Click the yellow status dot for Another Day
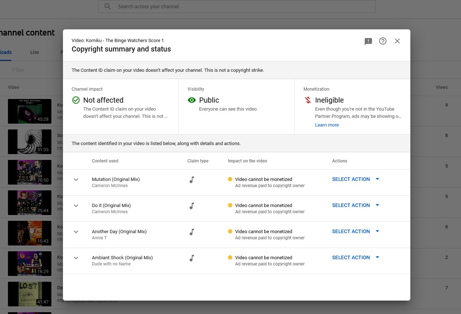The height and width of the screenshot is (314, 461). coord(230,231)
